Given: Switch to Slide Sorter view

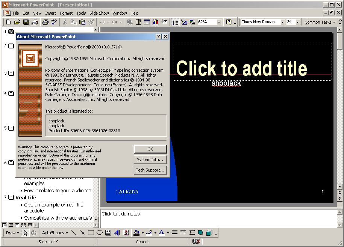Looking at the screenshot, I should point(23,225).
